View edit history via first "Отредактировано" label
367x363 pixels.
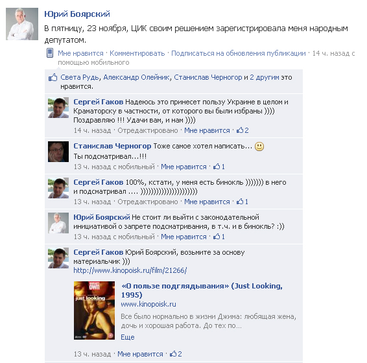(148, 130)
